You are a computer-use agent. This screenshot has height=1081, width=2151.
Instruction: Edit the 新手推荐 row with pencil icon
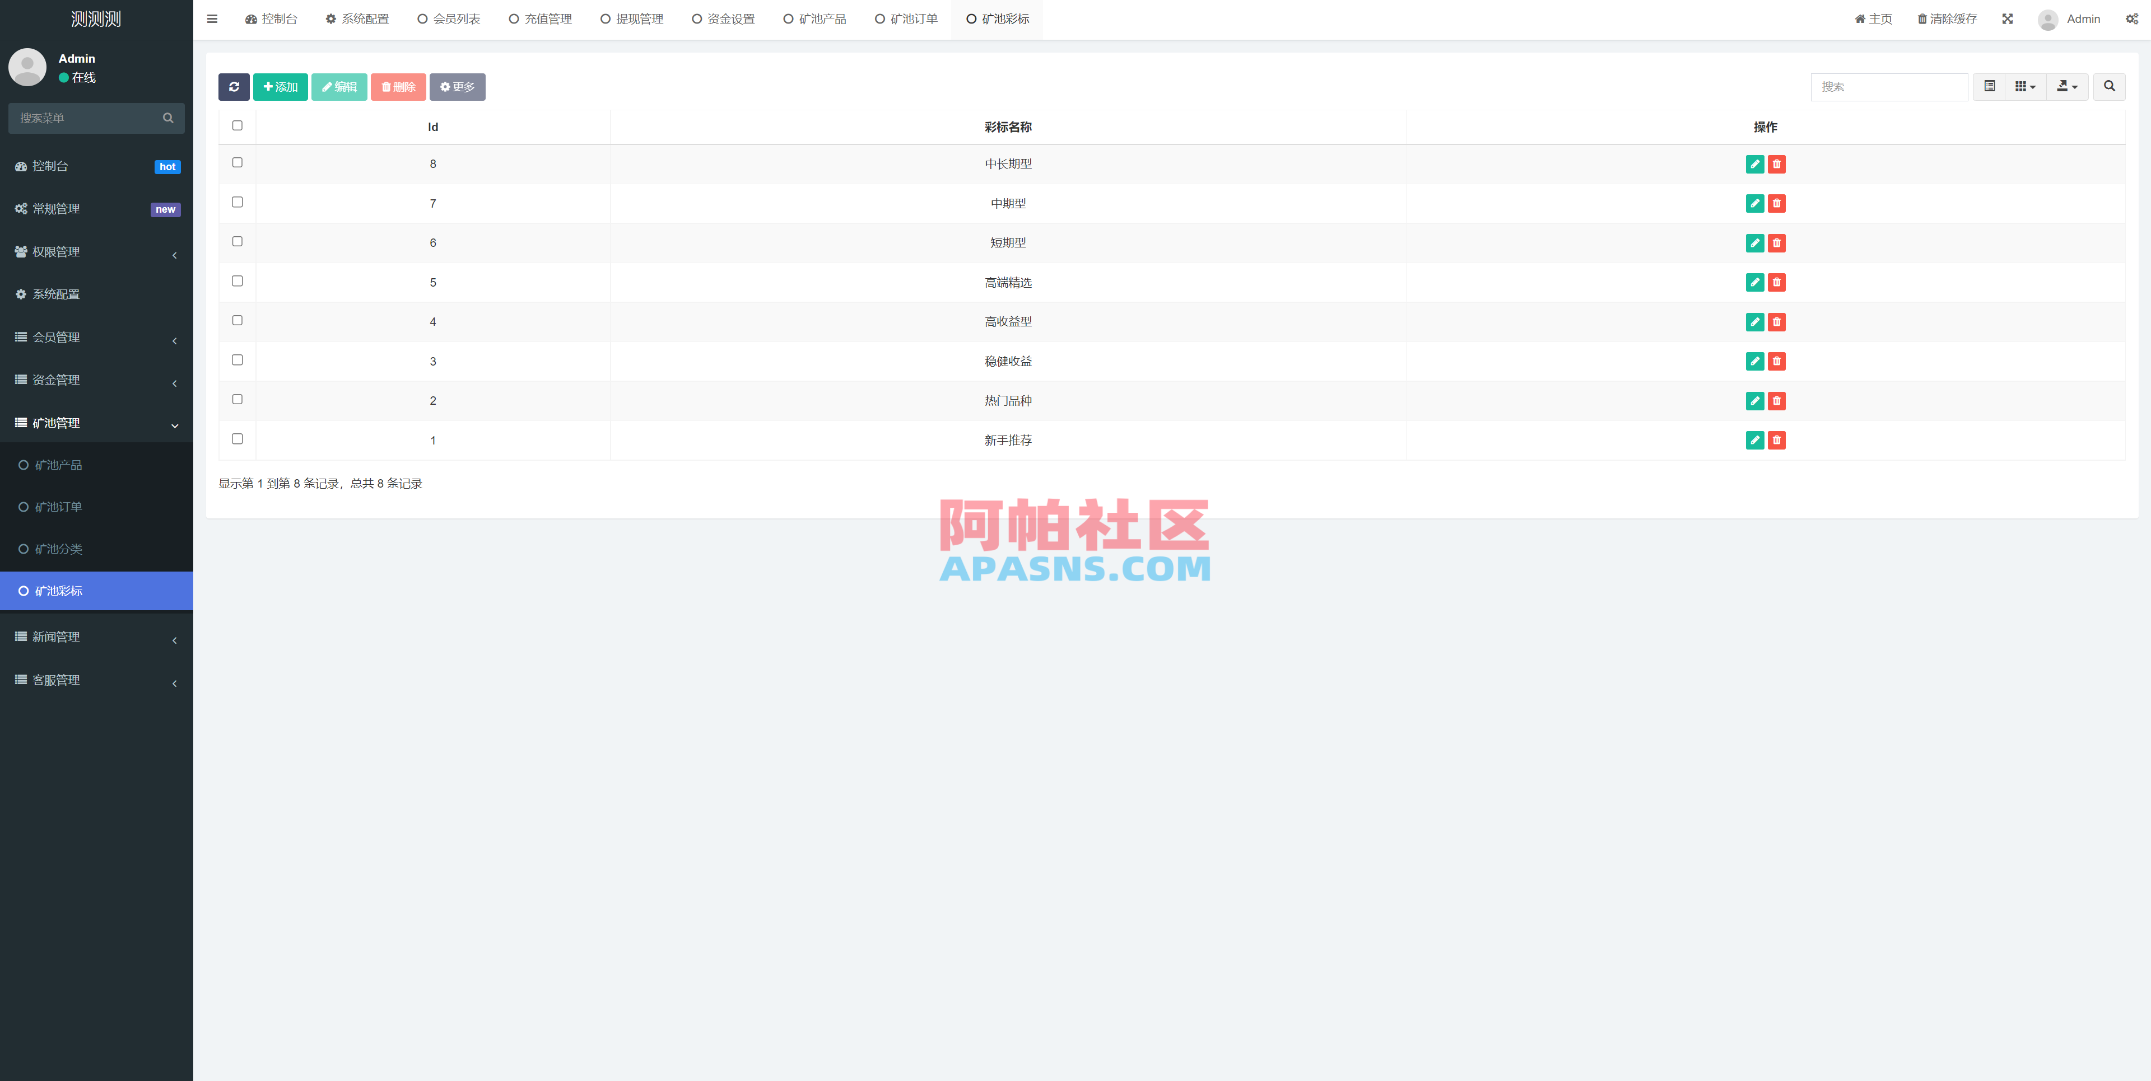pyautogui.click(x=1755, y=440)
